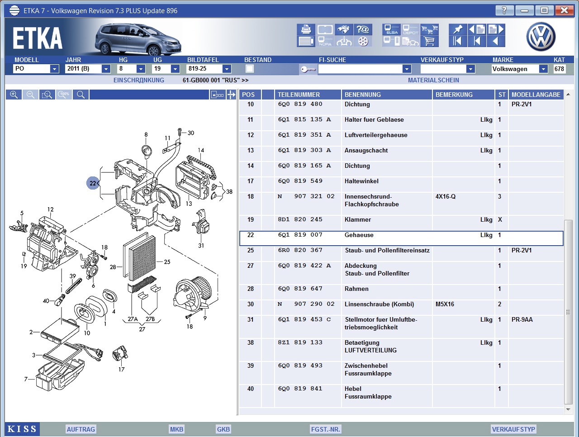This screenshot has width=579, height=437.
Task: Open the MARKE dropdown showing Volkswagen
Action: click(x=543, y=69)
